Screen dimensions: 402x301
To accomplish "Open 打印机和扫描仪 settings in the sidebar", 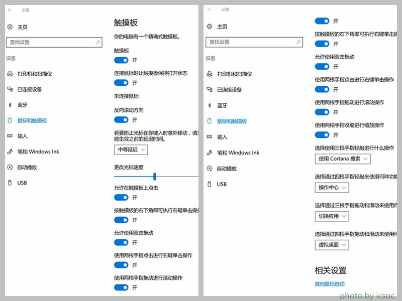I will coord(33,73).
